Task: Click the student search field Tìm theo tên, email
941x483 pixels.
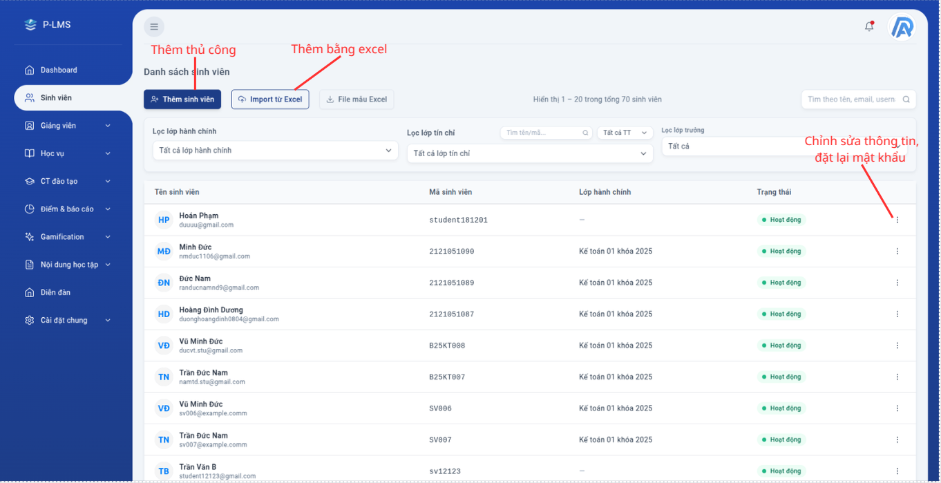Action: point(859,100)
